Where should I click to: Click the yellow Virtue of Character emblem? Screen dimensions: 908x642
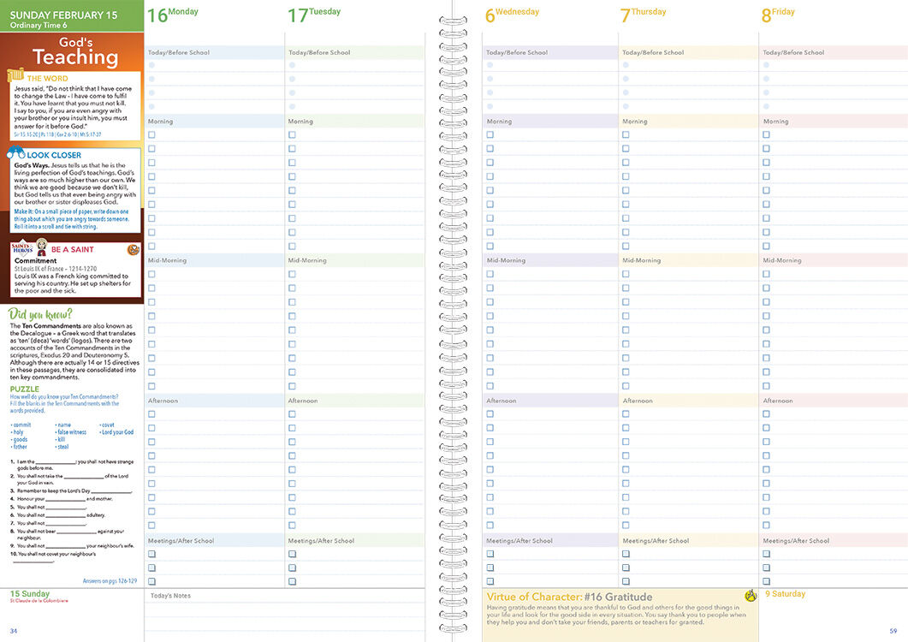[x=751, y=596]
